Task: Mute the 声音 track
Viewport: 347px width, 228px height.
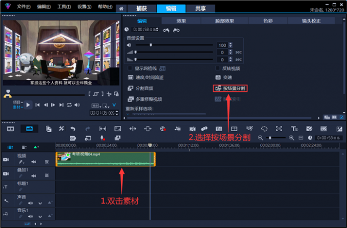Action: tap(30, 203)
